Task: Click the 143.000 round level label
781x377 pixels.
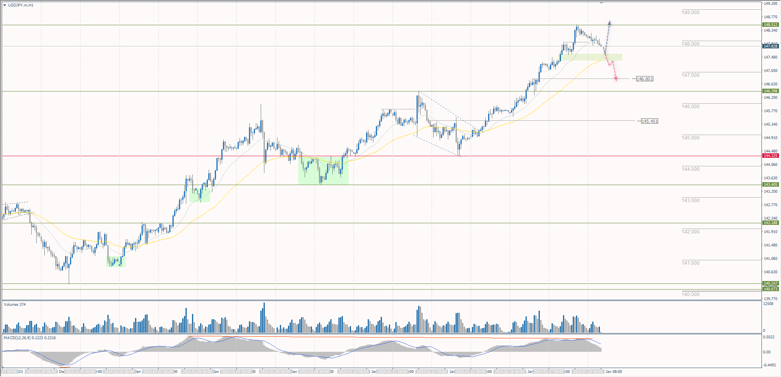Action: (691, 200)
